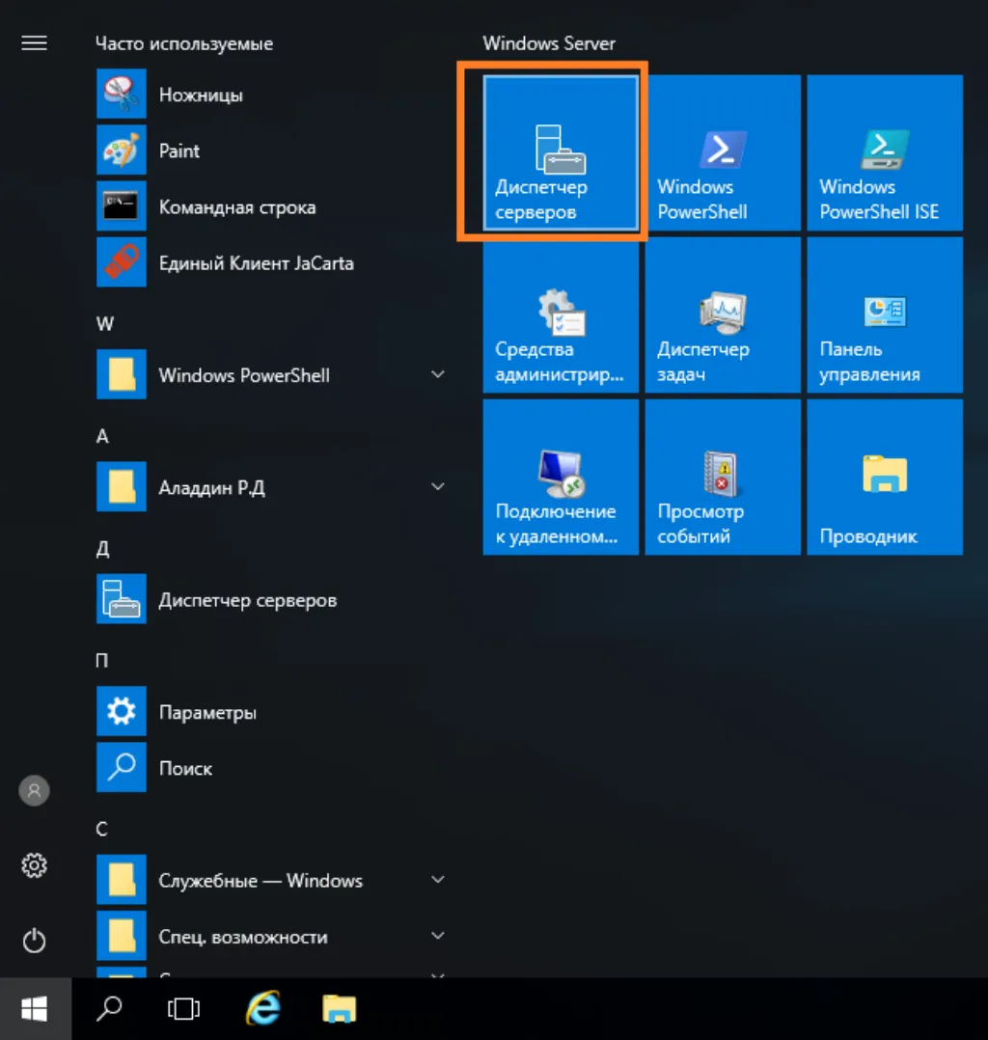988x1040 pixels.
Task: Open Диспетчер серверов in the app list
Action: pyautogui.click(x=272, y=600)
